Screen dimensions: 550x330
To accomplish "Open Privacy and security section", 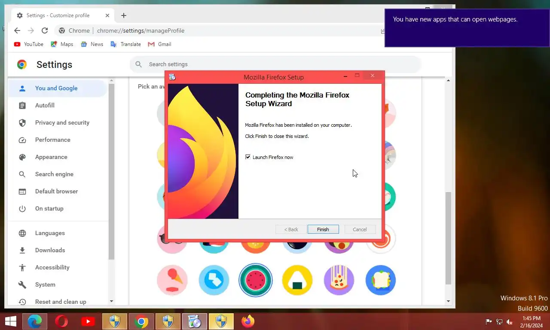I will point(58,122).
